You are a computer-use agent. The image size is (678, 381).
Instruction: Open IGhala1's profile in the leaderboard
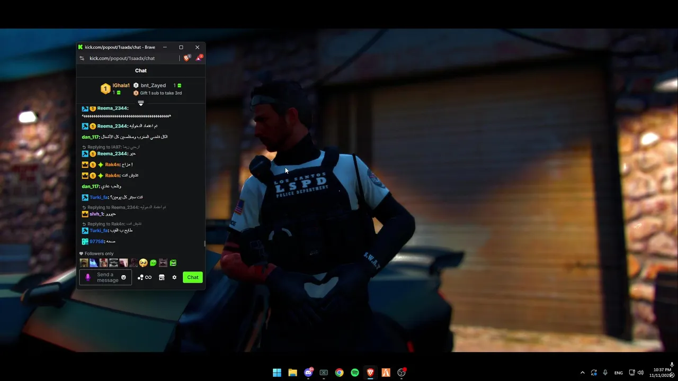point(121,85)
